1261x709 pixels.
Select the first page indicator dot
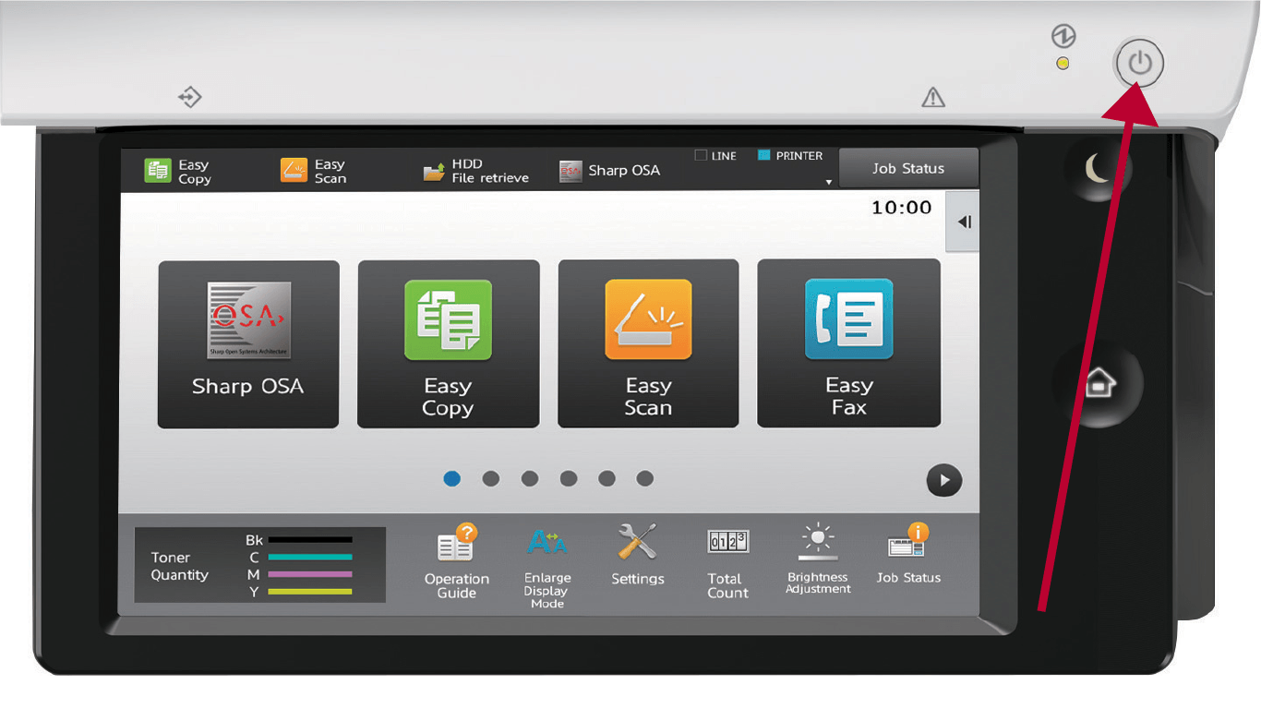point(452,478)
